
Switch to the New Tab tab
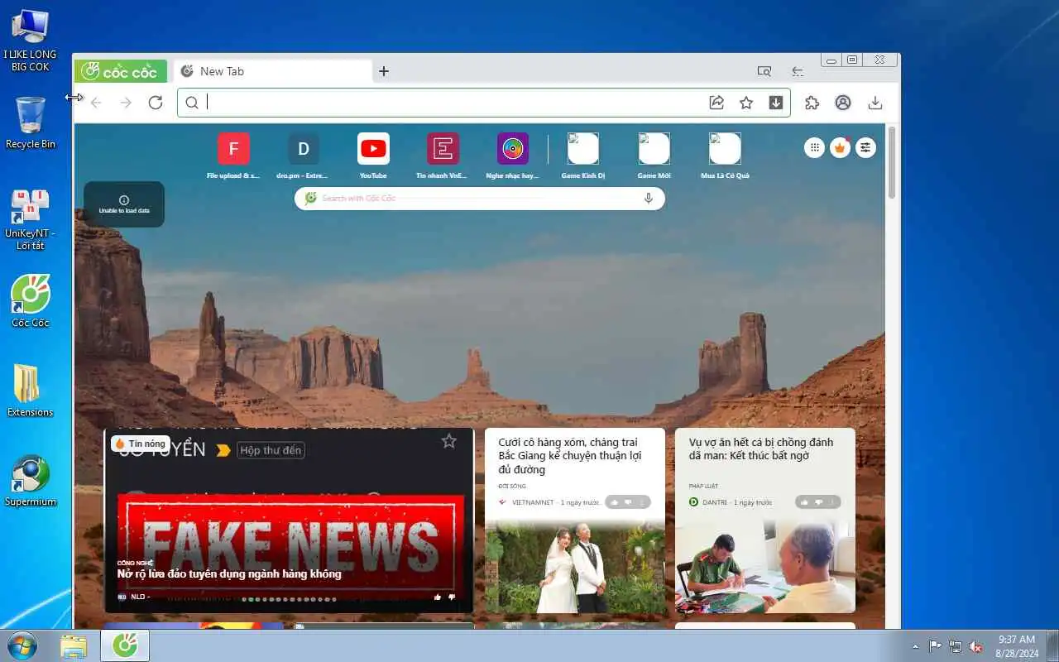272,71
